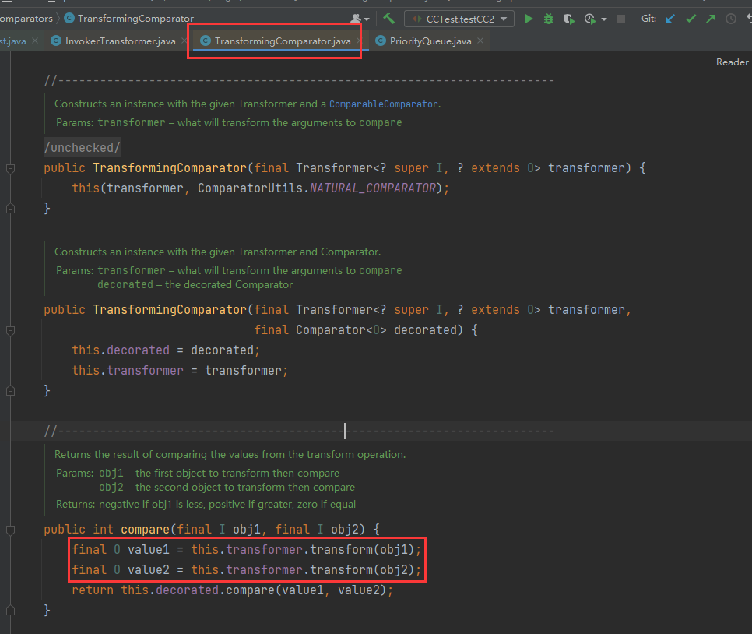Open the CCTest.testCC2 run configuration dropdown
752x634 pixels.
click(459, 19)
